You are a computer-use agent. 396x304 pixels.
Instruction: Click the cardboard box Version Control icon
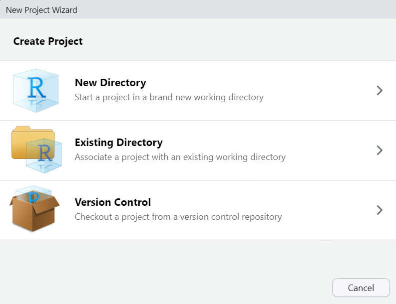[x=34, y=210]
